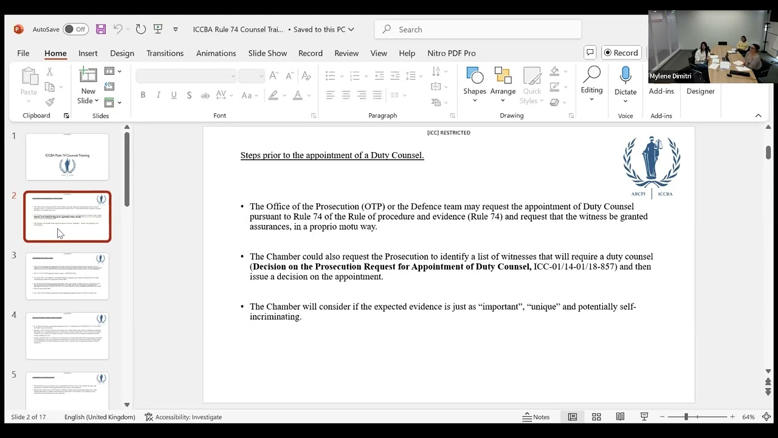The image size is (778, 438).
Task: Toggle Strikethrough formatting
Action: pyautogui.click(x=205, y=95)
